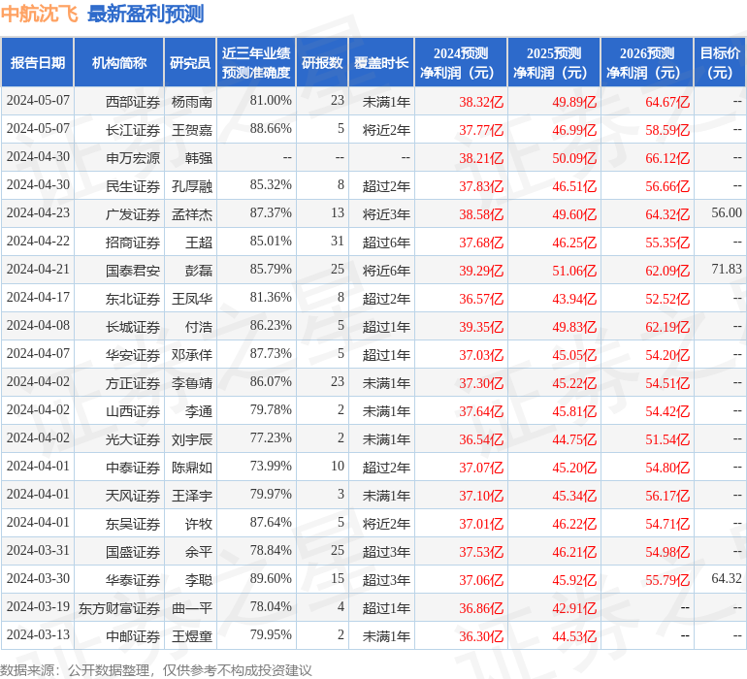Screen dimensions: 747x679
Task: Click the 目标价 column header
Action: point(720,63)
